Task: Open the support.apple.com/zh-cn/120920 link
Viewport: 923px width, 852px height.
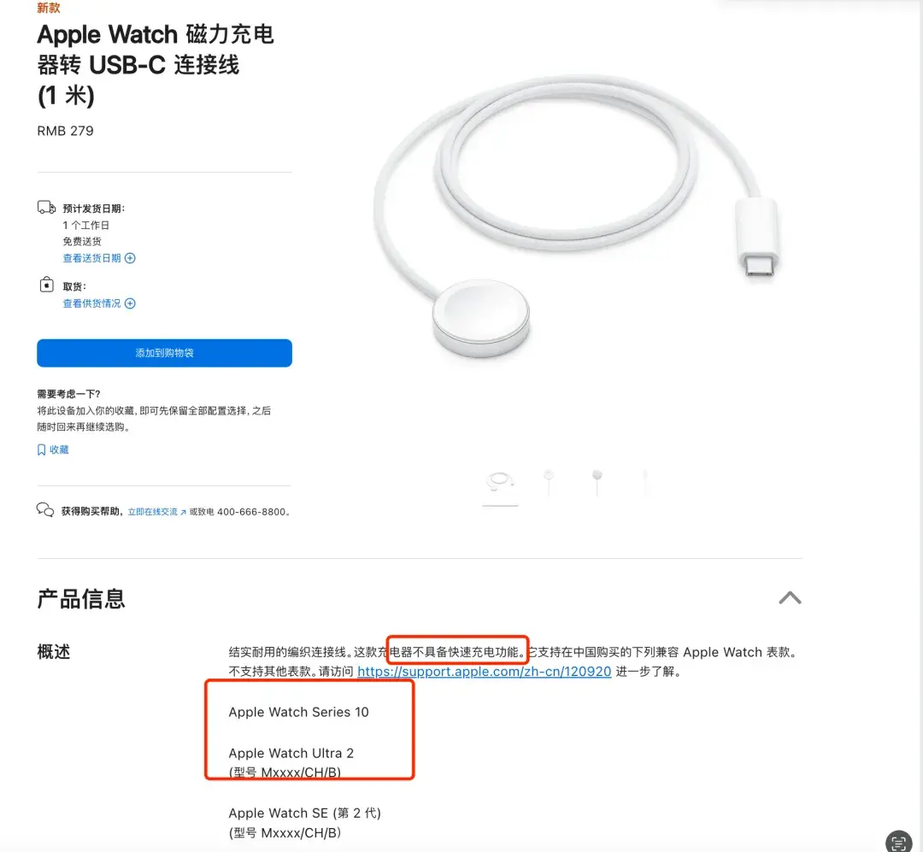Action: (484, 671)
